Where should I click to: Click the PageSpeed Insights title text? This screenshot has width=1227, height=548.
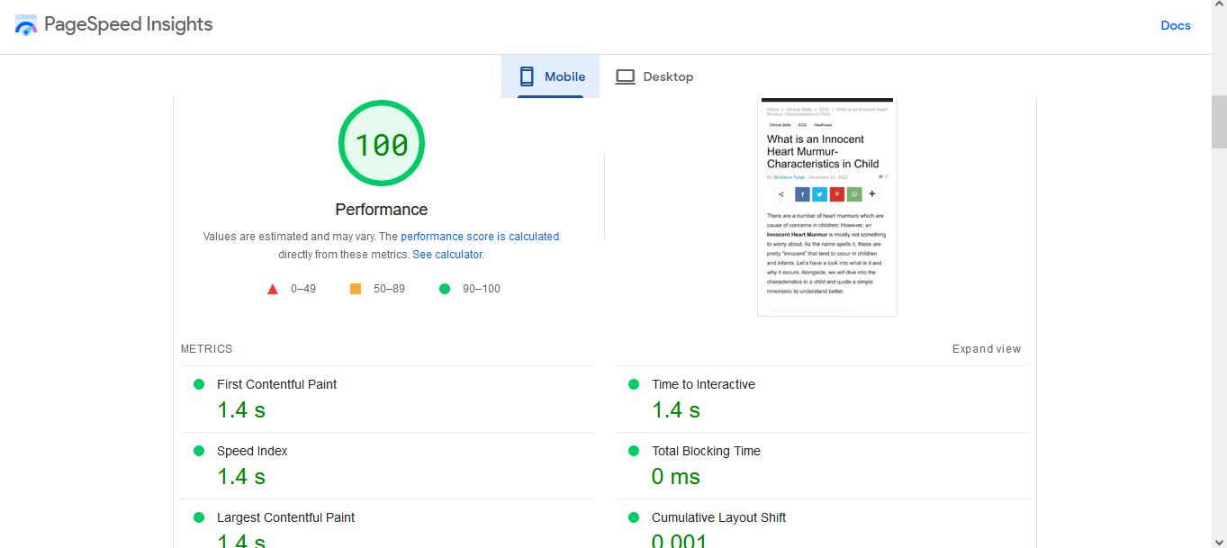[x=129, y=25]
